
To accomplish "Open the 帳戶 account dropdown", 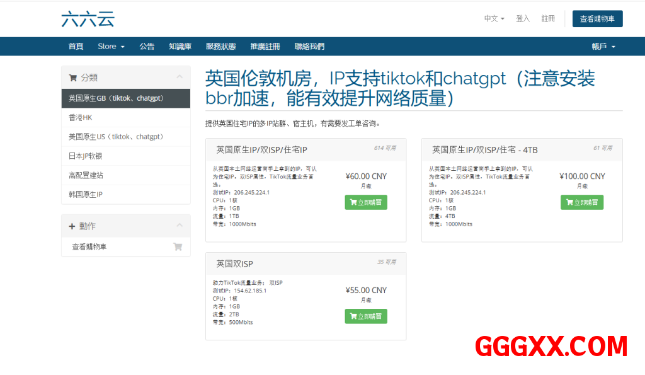I will coord(603,47).
